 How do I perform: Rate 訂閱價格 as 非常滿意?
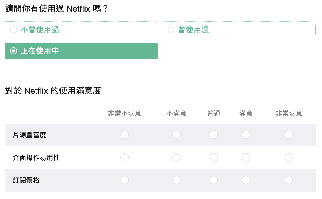289,180
